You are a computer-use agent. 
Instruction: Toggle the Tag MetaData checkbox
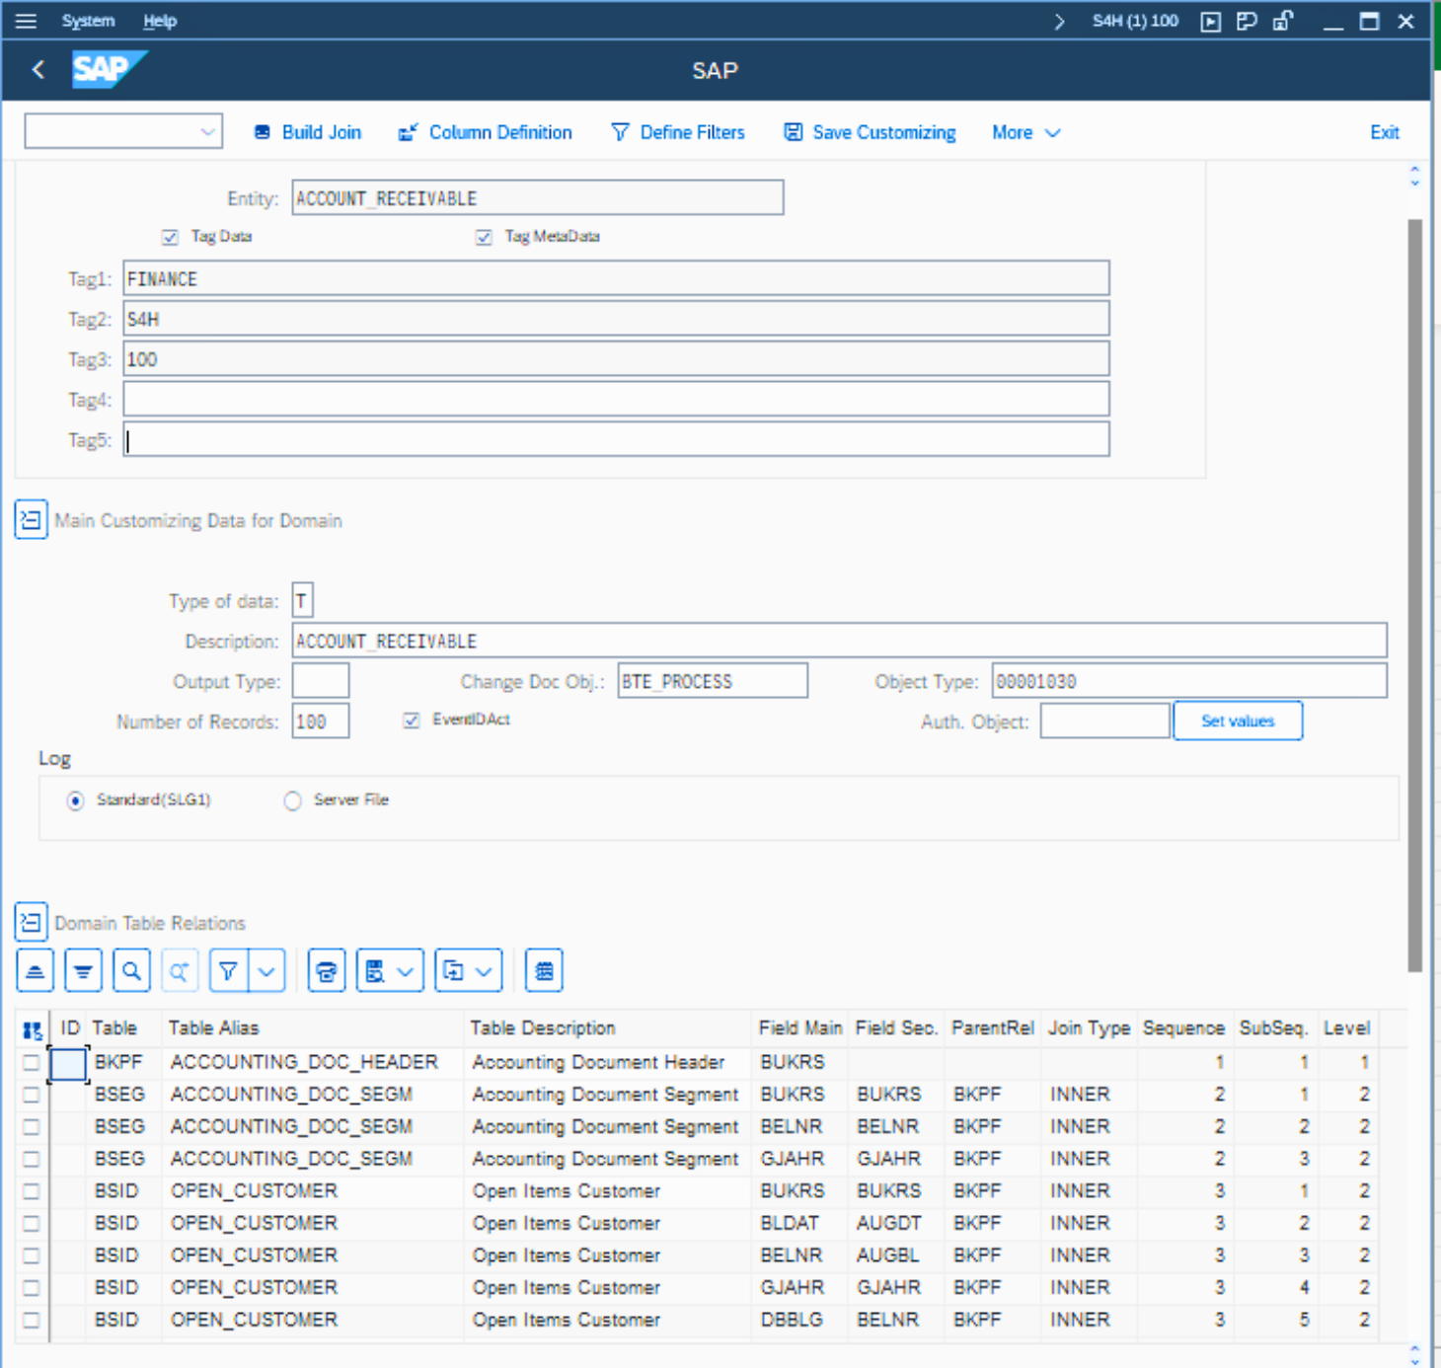pyautogui.click(x=484, y=237)
